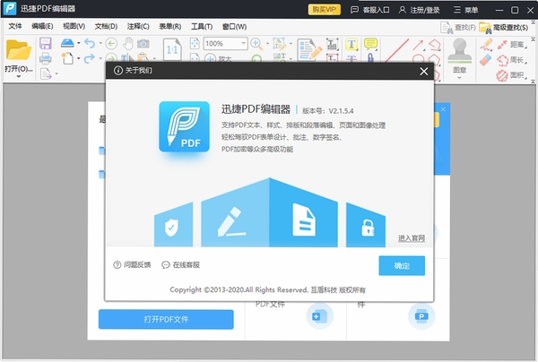The image size is (538, 362).
Task: Select the Snapshot camera tool
Action: point(143,44)
